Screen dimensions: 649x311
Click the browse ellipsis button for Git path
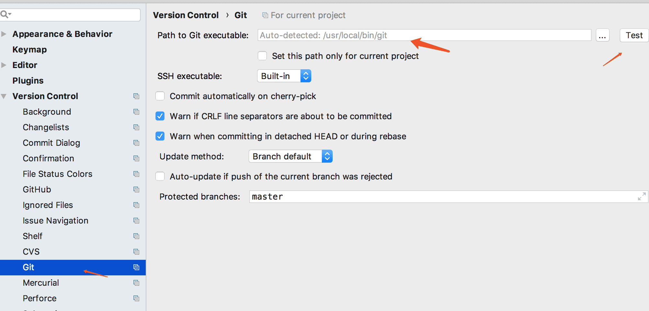(602, 35)
